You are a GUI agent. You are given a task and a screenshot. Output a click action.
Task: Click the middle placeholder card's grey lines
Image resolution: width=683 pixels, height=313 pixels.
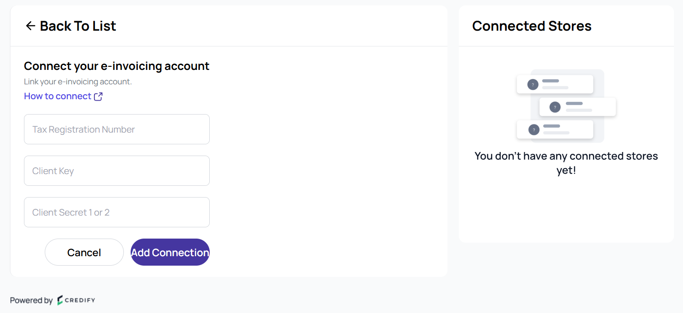point(579,107)
